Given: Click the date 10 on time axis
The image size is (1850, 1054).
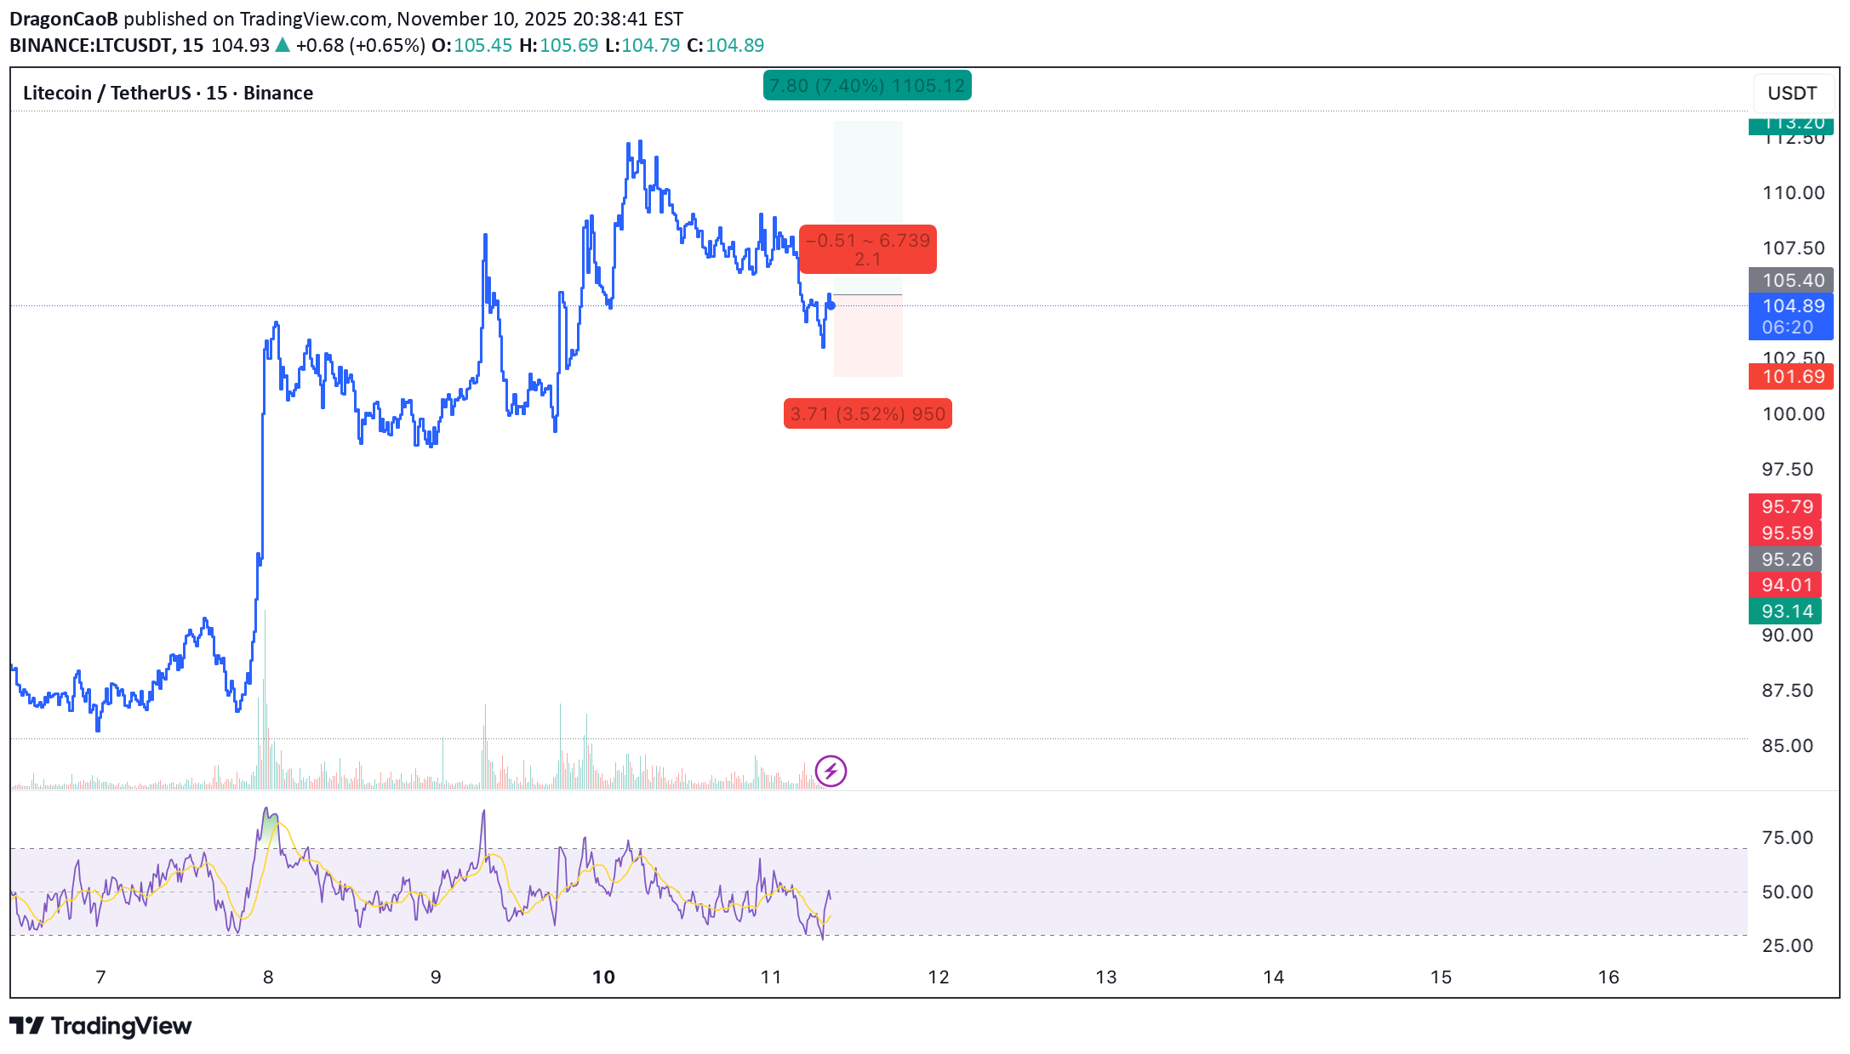Looking at the screenshot, I should 603,977.
